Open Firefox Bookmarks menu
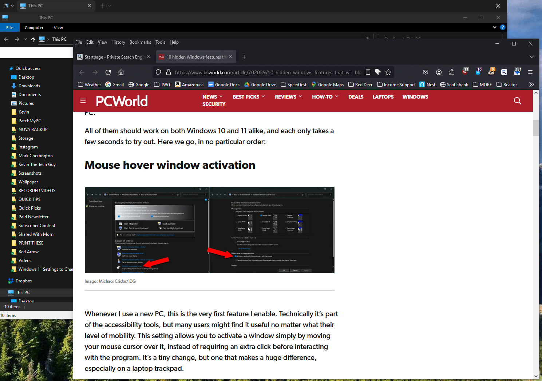The width and height of the screenshot is (542, 381). (x=140, y=42)
